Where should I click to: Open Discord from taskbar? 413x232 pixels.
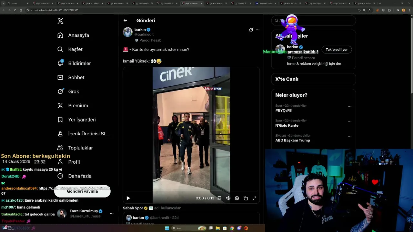[239, 228]
